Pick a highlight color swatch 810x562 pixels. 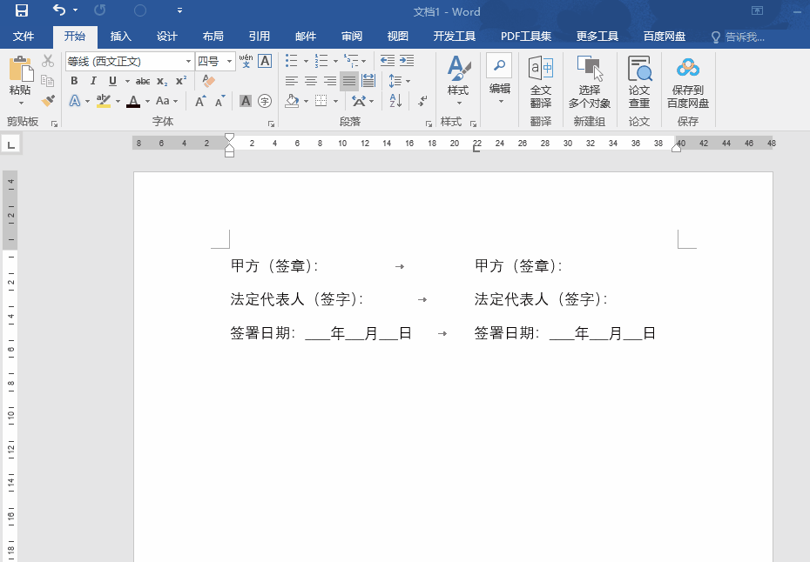coord(105,100)
